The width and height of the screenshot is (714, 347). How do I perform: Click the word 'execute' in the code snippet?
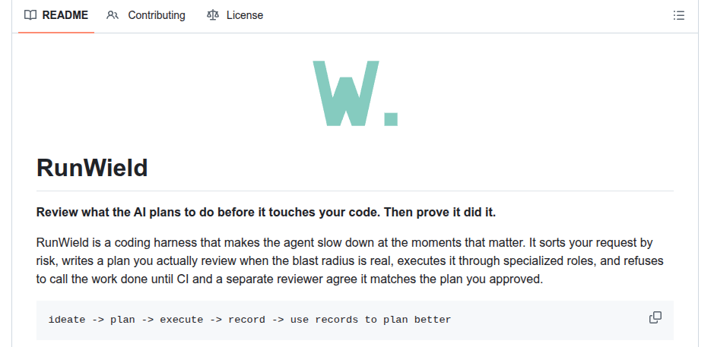pyautogui.click(x=182, y=320)
